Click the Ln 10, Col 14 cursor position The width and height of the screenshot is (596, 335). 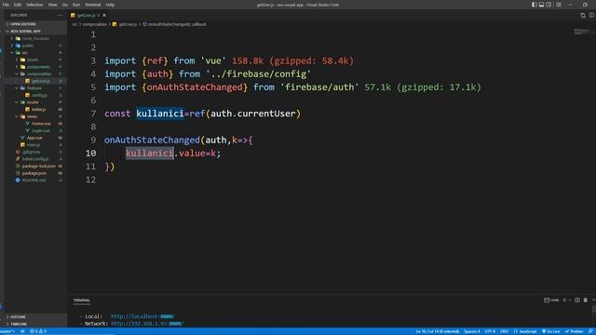[438, 331]
